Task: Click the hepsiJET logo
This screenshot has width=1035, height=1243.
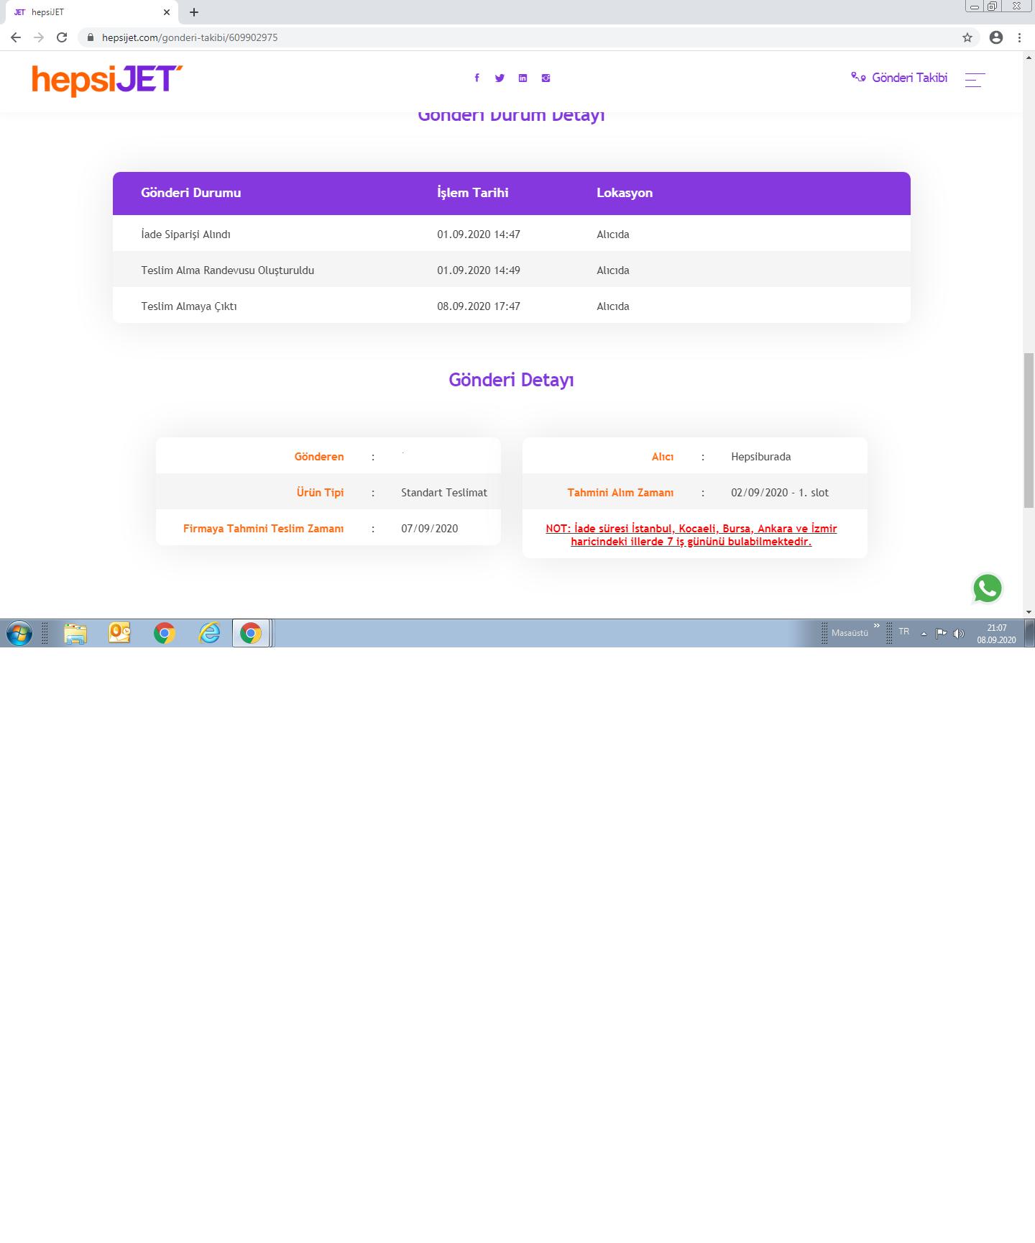Action: (107, 80)
